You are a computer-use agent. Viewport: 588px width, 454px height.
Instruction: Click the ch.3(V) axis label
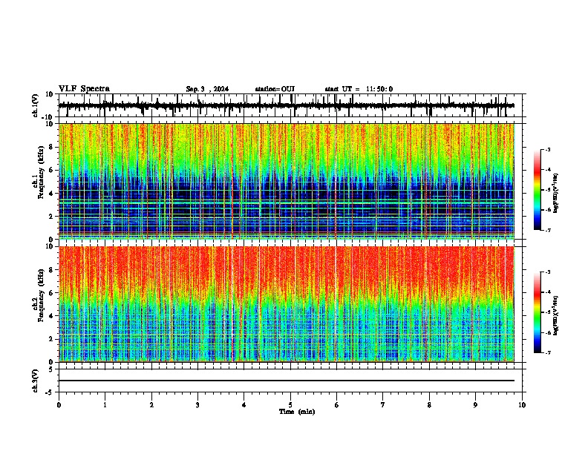click(36, 381)
